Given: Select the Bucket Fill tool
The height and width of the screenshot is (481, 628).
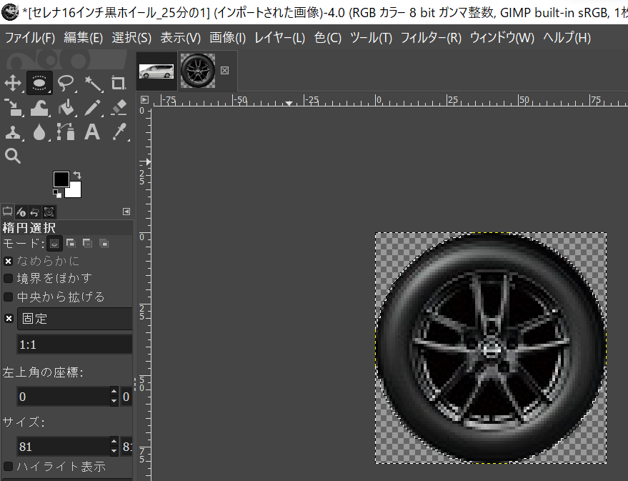Looking at the screenshot, I should (66, 107).
